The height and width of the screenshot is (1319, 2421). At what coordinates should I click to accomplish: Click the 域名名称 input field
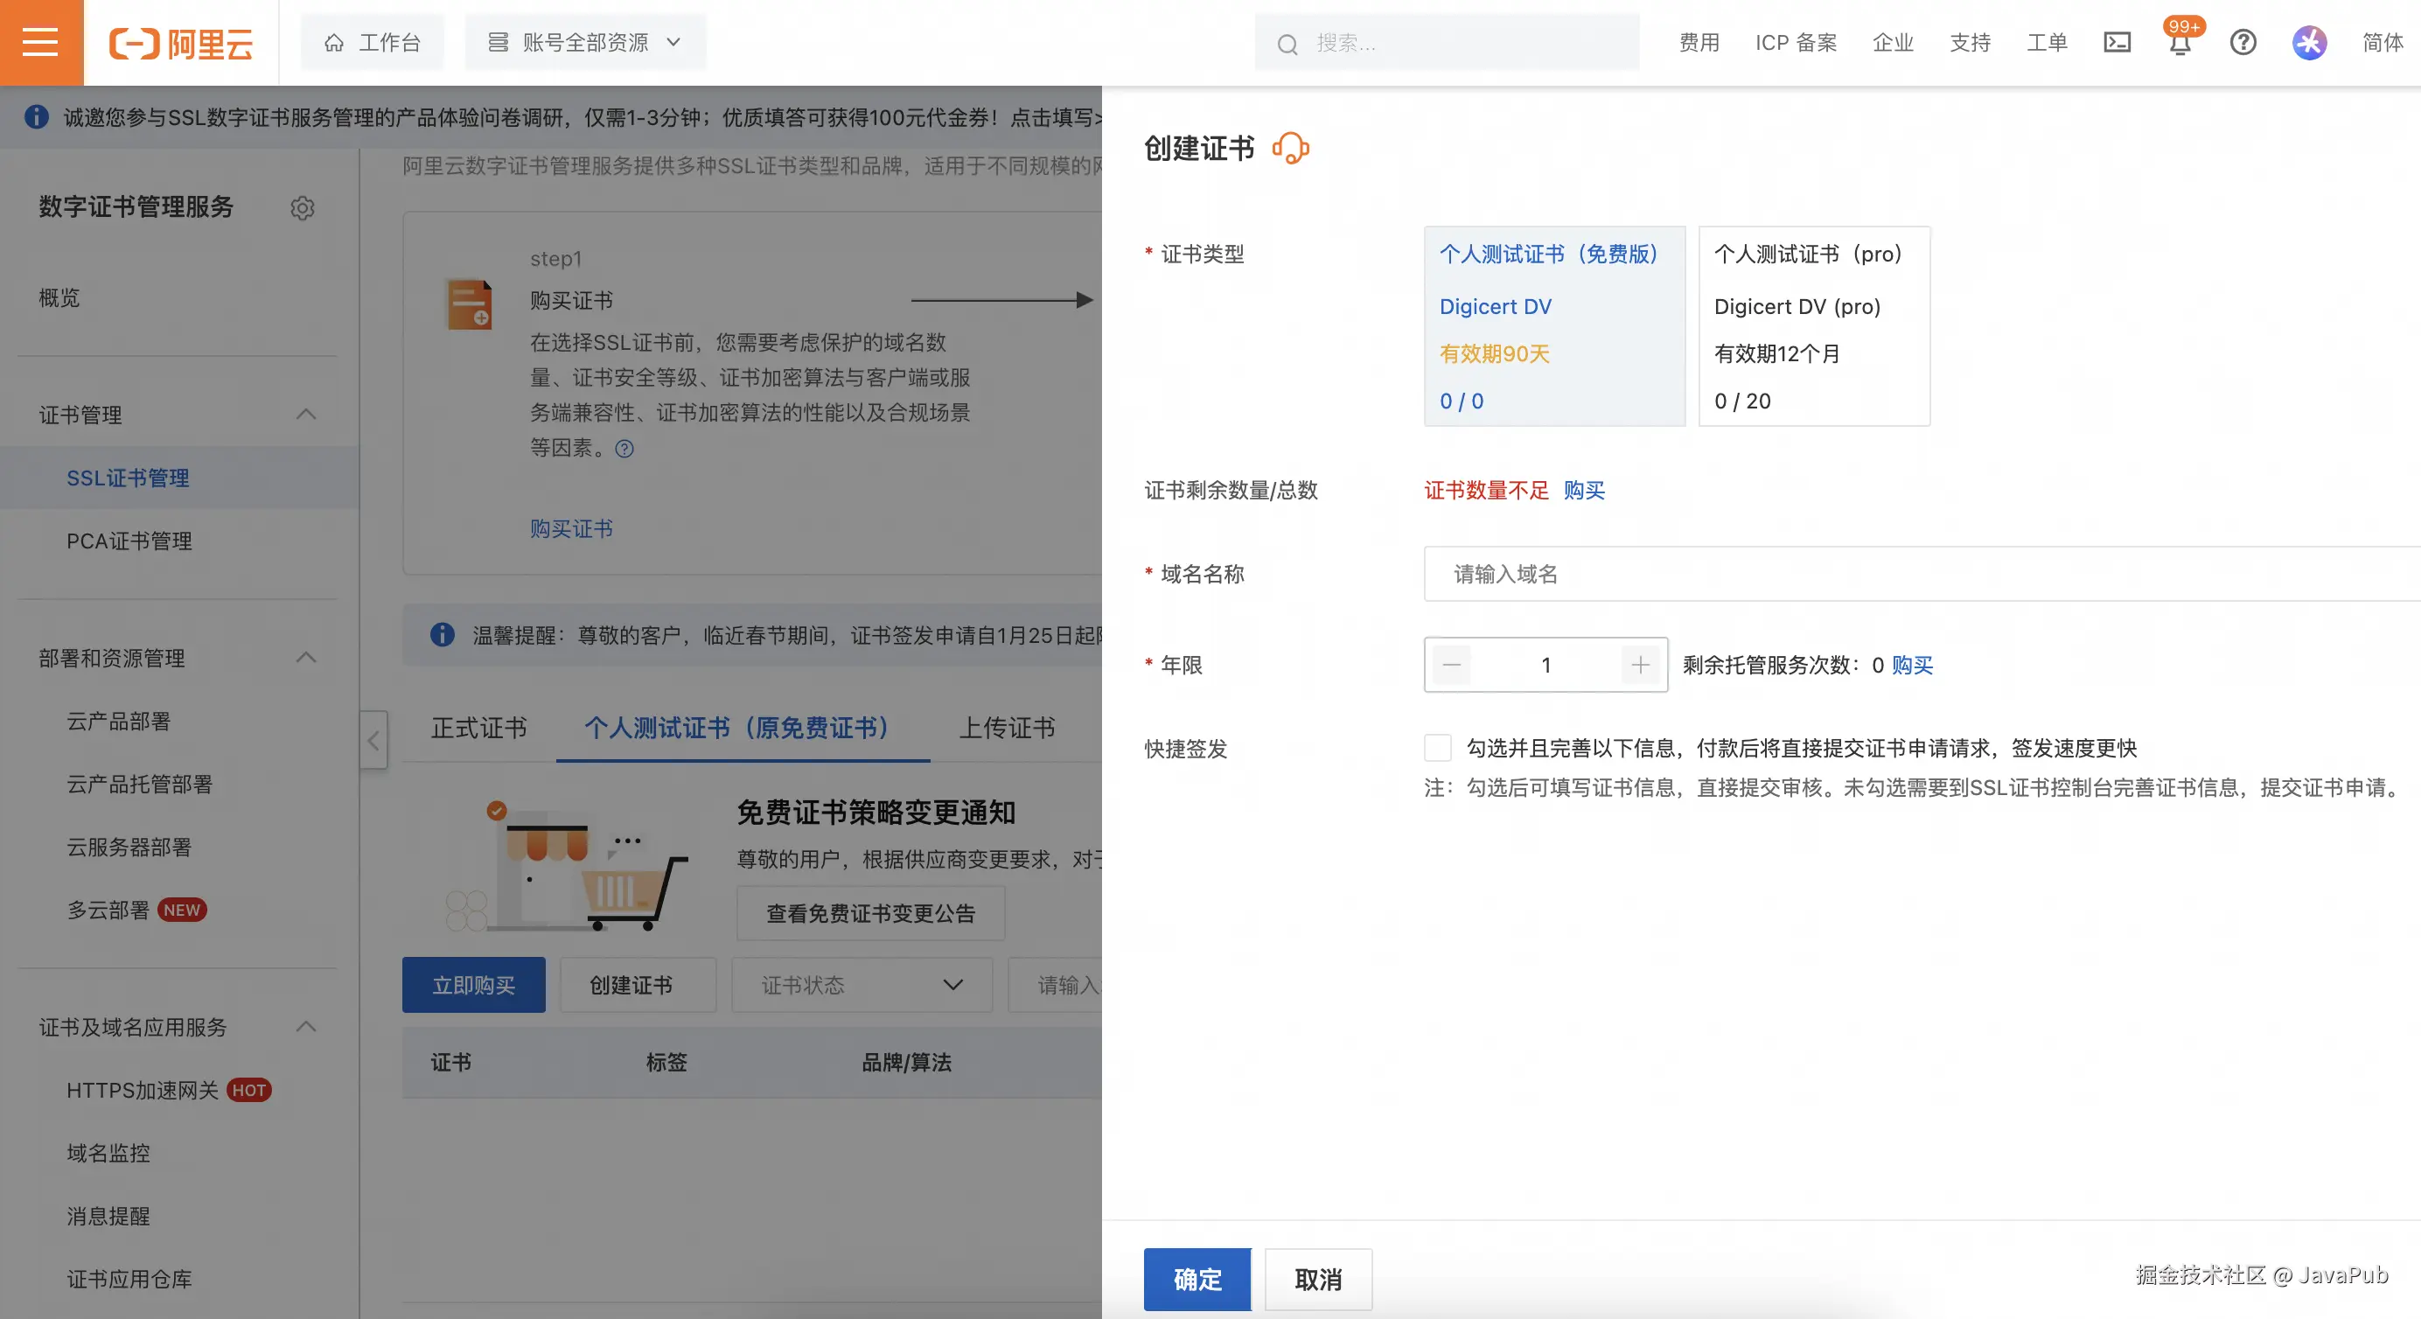(x=1917, y=574)
